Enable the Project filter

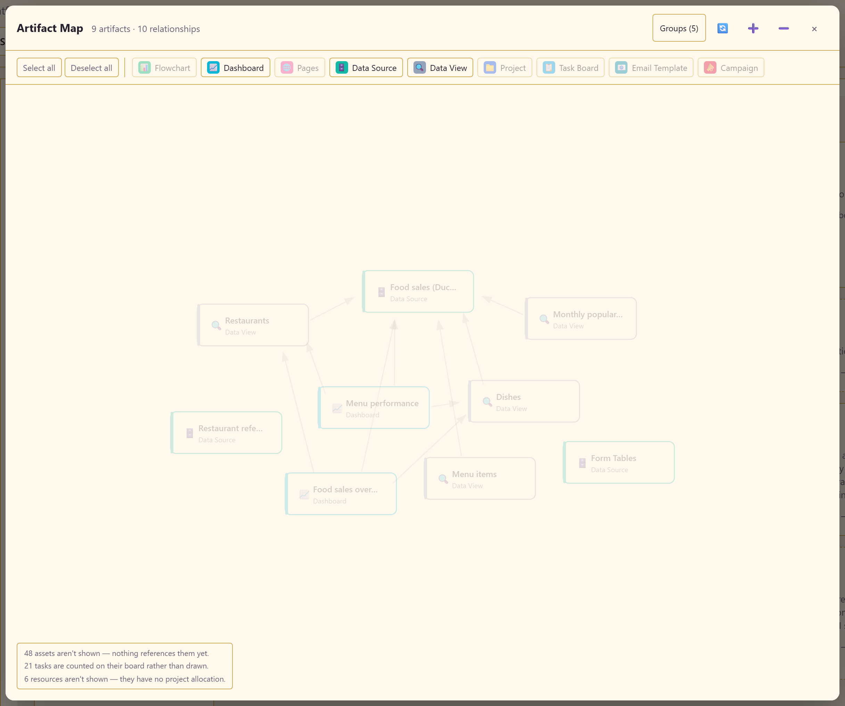click(504, 68)
